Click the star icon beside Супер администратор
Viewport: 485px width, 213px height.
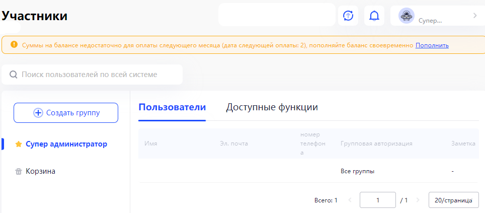coord(19,144)
